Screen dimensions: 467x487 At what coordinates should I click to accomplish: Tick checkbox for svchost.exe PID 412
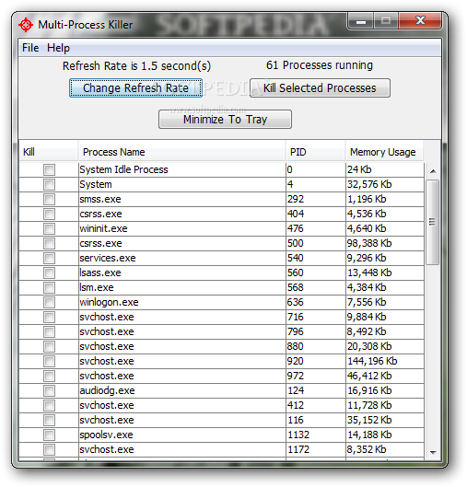point(49,406)
